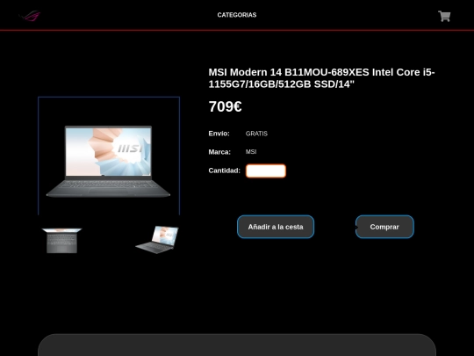Click the main MSI laptop product image
The width and height of the screenshot is (474, 356).
[x=109, y=162]
